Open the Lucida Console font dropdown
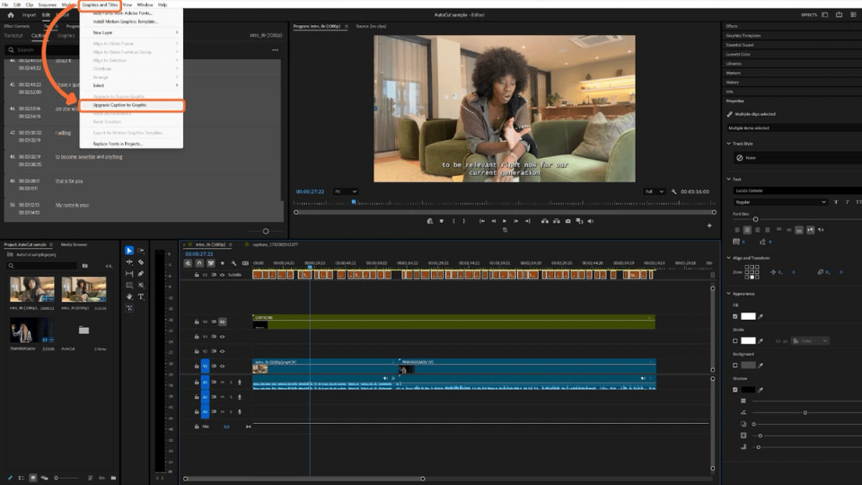Viewport: 862px width, 485px height. click(797, 190)
